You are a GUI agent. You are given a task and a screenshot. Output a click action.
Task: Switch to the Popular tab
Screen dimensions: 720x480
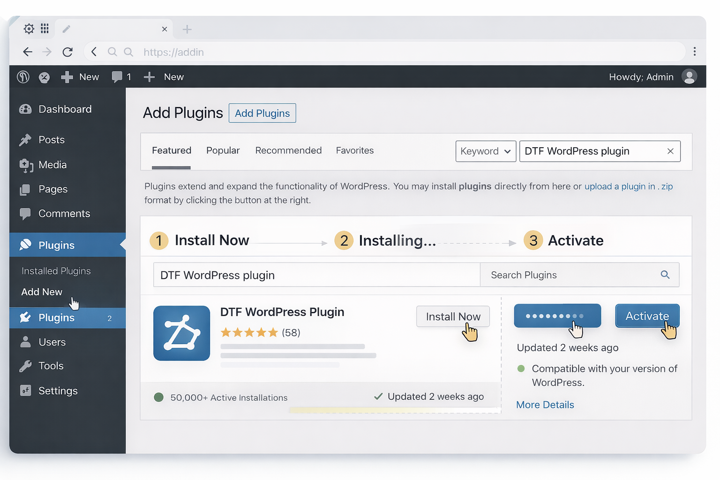[223, 150]
